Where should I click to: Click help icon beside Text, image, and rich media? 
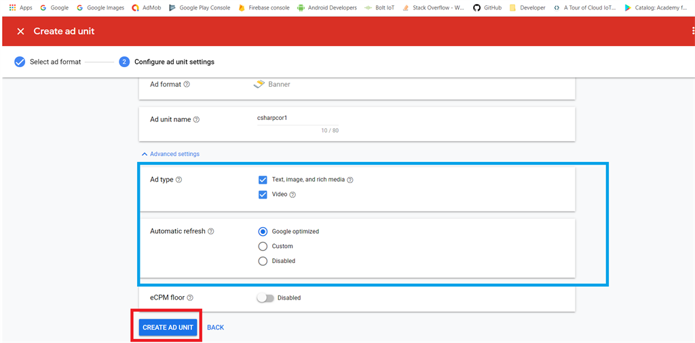click(x=350, y=180)
